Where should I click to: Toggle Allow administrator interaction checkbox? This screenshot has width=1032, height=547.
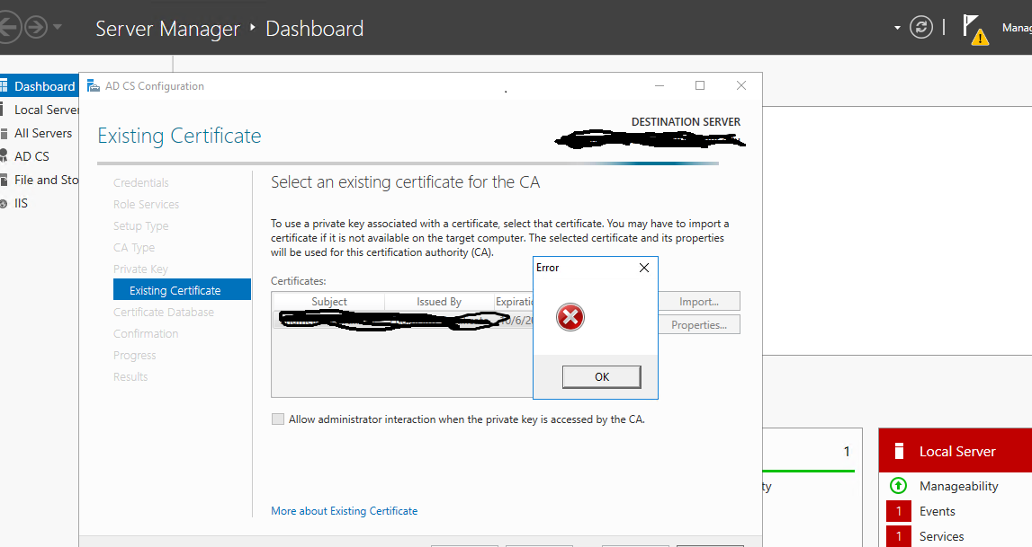[278, 419]
